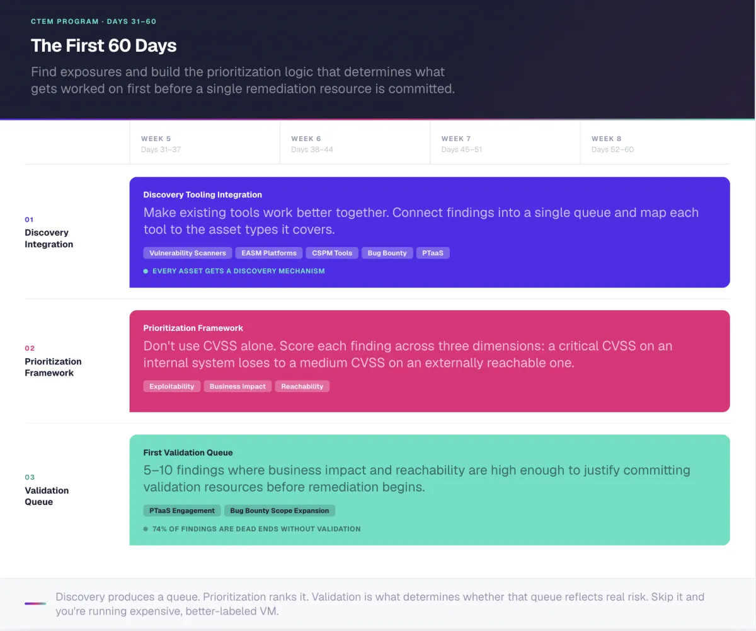
Task: Click the Week 7 column header
Action: (x=505, y=144)
